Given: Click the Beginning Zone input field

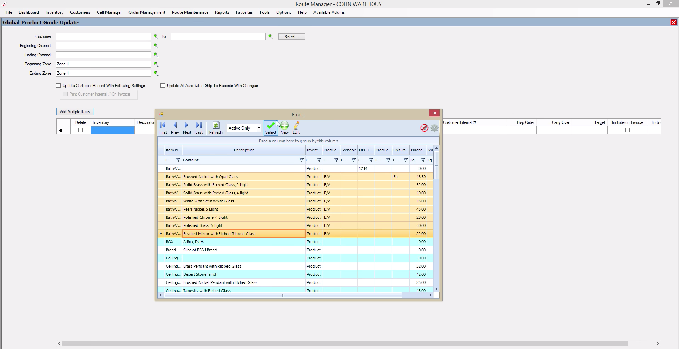Looking at the screenshot, I should 103,64.
